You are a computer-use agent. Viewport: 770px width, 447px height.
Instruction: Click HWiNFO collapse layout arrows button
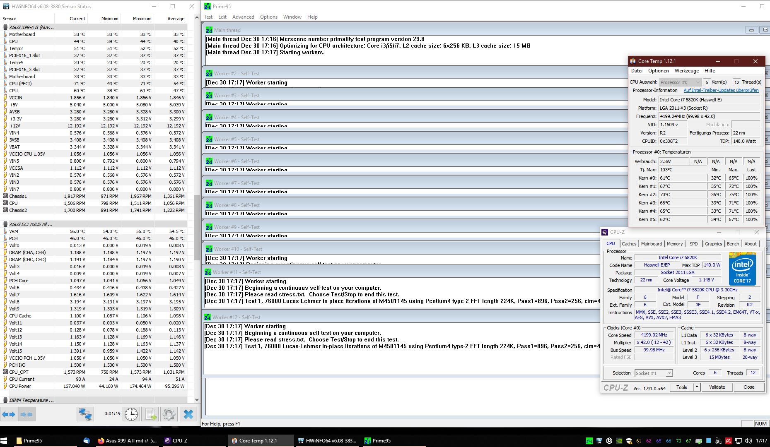[27, 414]
